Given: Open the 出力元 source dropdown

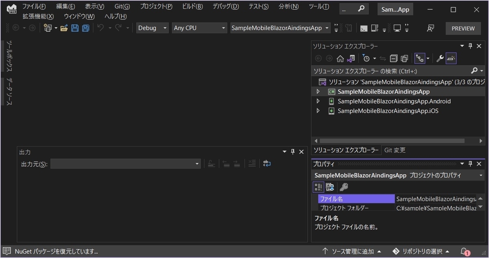Looking at the screenshot, I should point(126,163).
